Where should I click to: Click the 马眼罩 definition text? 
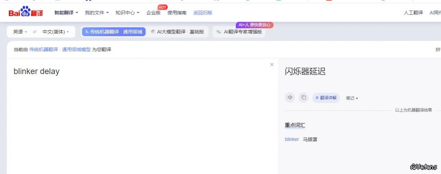310,139
